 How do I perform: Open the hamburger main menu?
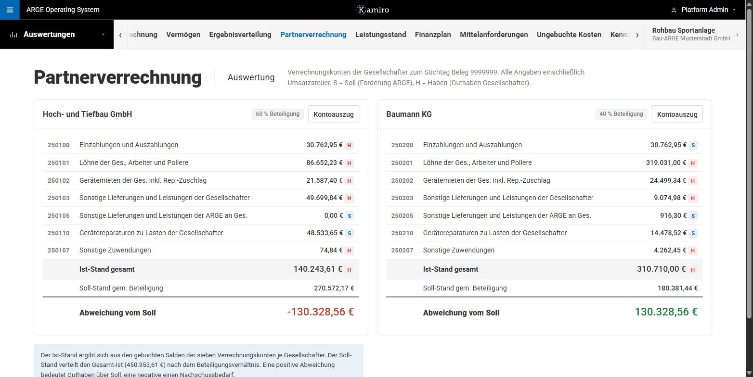click(x=10, y=10)
